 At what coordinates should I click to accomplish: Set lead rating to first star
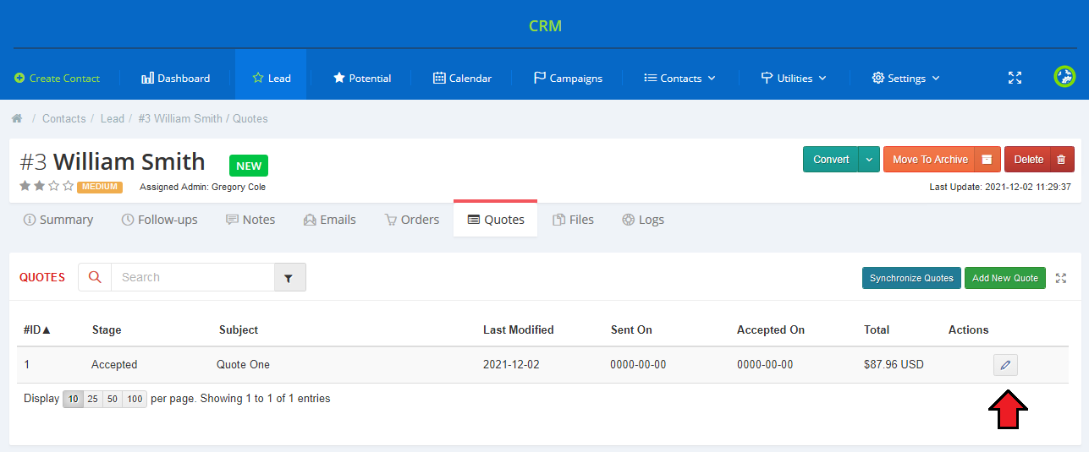(25, 186)
